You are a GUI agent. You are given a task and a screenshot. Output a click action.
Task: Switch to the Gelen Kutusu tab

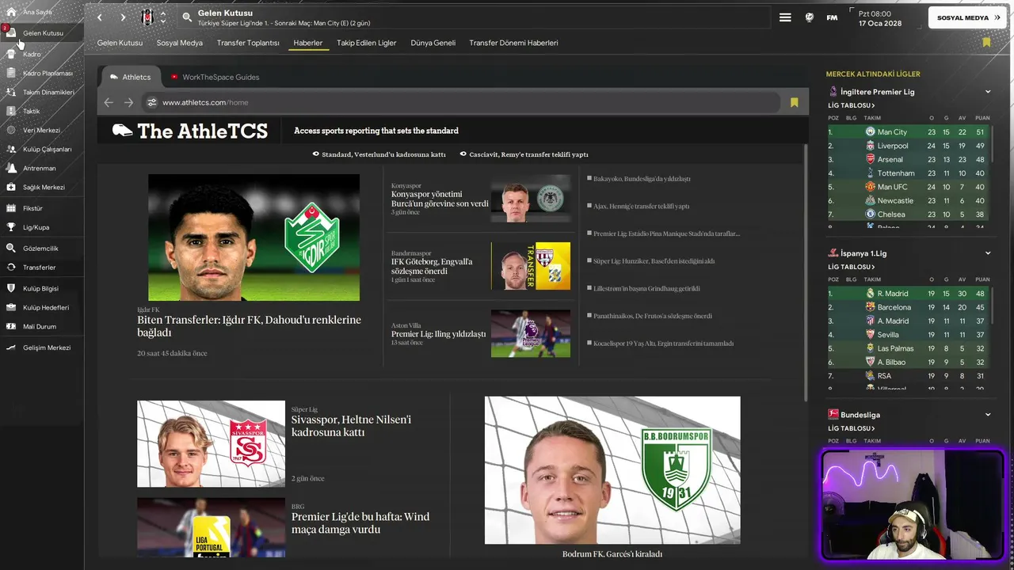120,43
